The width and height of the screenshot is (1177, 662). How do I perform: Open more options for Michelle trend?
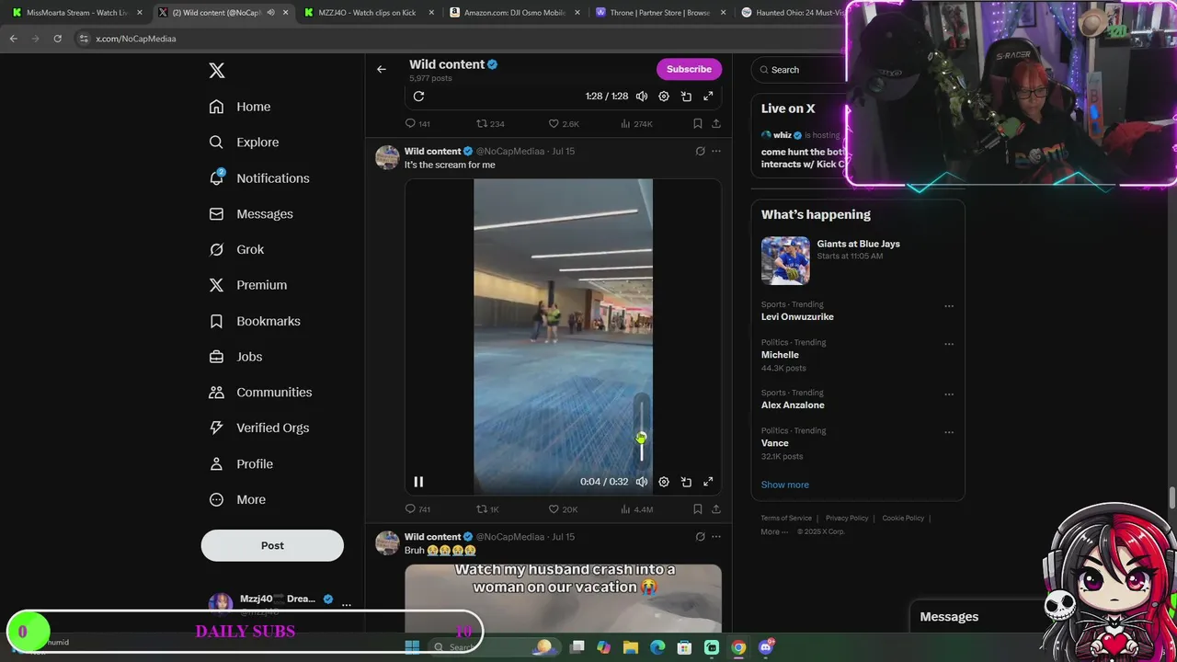tap(949, 345)
